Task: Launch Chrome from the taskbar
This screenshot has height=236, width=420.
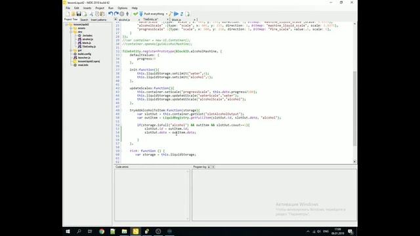Action: click(x=102, y=231)
